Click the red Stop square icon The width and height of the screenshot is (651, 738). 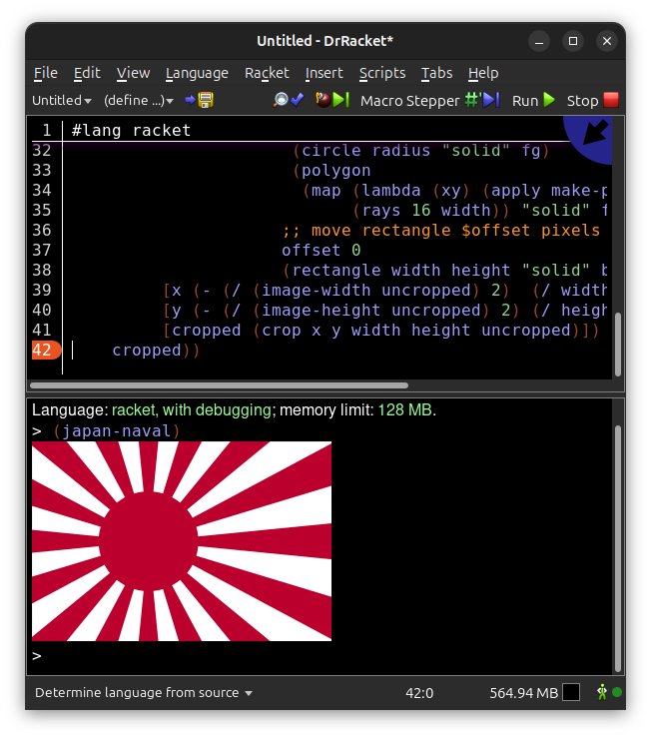[611, 100]
